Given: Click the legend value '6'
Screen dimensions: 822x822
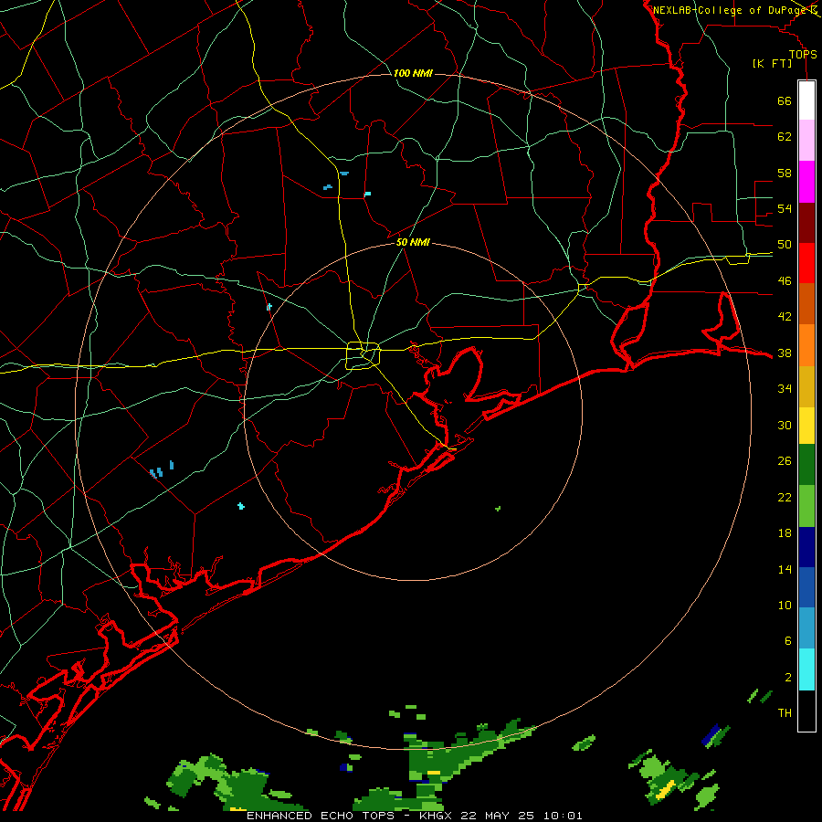Looking at the screenshot, I should click(x=788, y=641).
